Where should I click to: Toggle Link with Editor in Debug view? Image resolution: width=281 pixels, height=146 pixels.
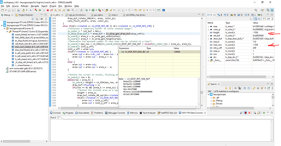pyautogui.click(x=42, y=19)
